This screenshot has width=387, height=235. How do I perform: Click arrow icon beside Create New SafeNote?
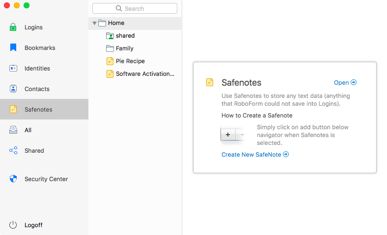[x=286, y=154]
